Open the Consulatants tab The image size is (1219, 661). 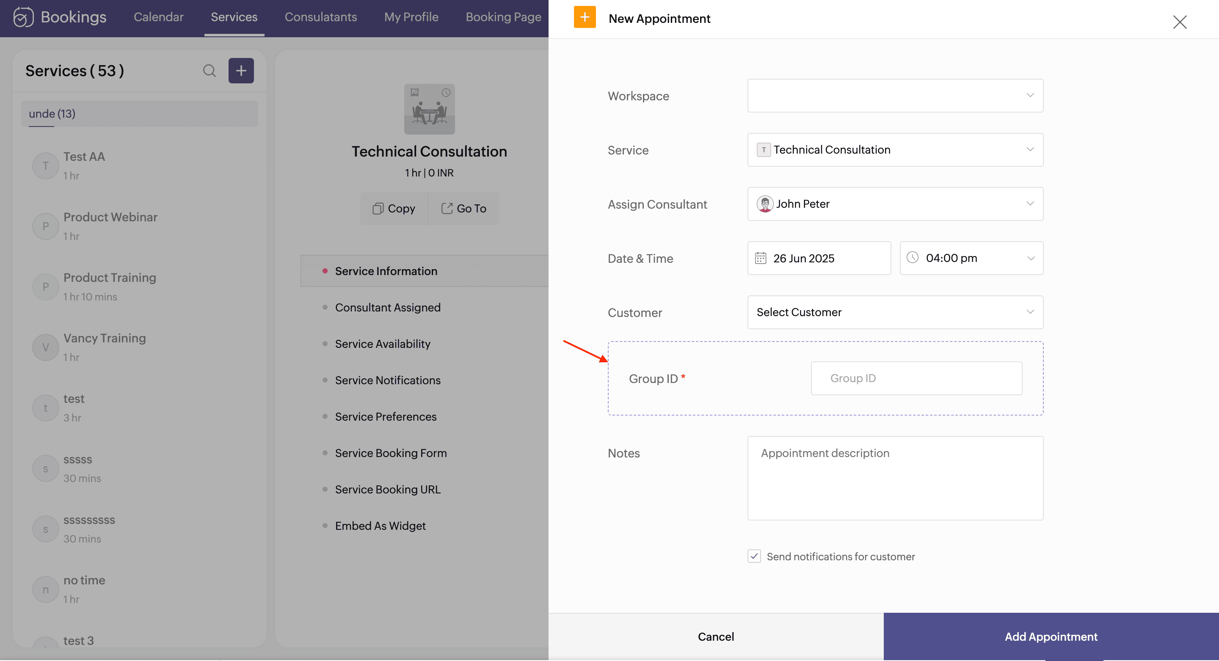tap(321, 17)
